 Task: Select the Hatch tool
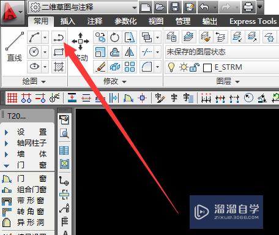click(59, 67)
